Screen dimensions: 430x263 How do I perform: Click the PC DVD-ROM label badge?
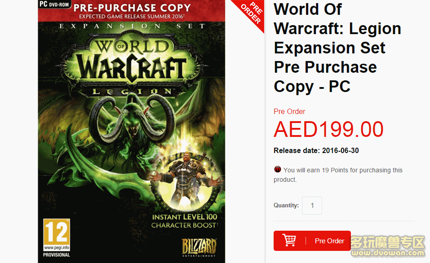tap(54, 4)
